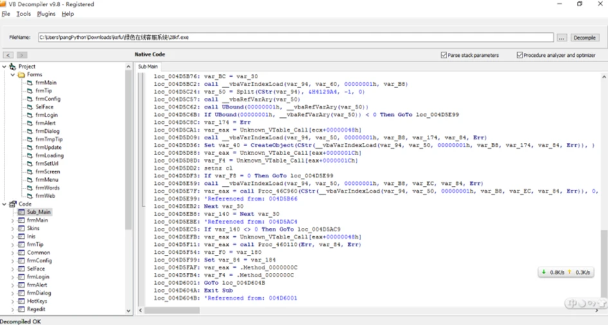Click the forward navigation arrow button
Image resolution: width=608 pixels, height=325 pixels.
(22, 55)
